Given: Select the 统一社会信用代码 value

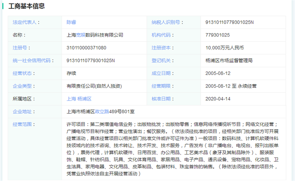Looking at the screenshot, I should [91, 61].
